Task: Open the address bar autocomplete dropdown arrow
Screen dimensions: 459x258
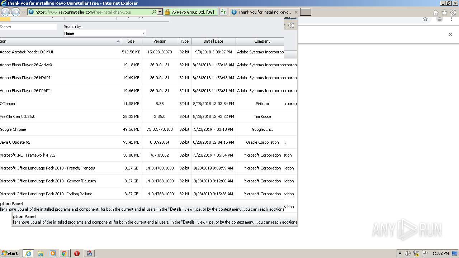Action: coord(160,12)
